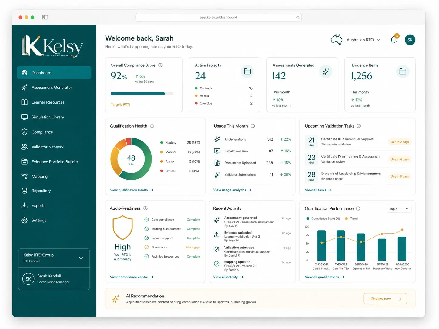Click the Kelsy logo
Viewport: 439px width, 329px height.
point(52,46)
